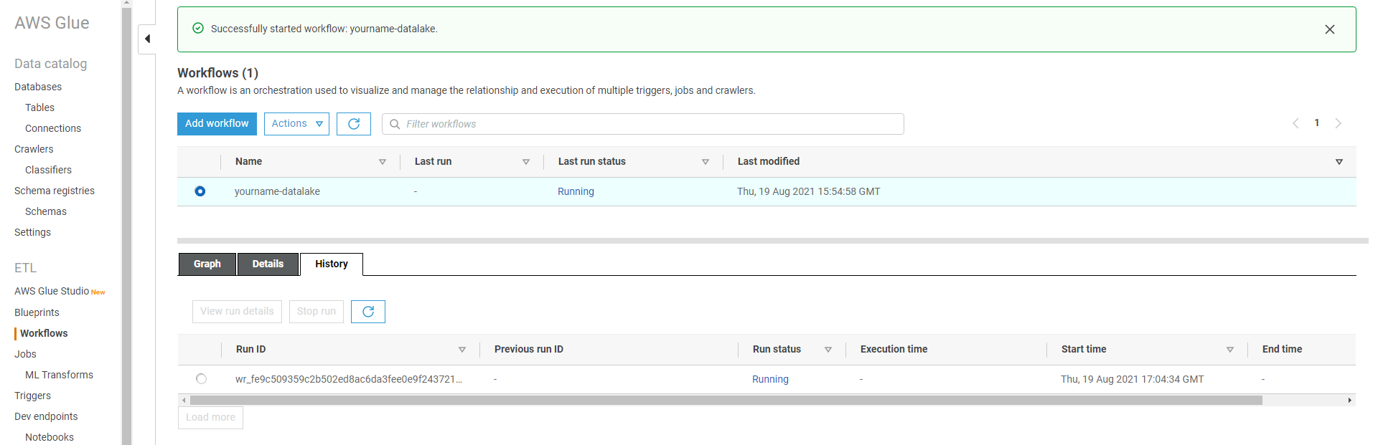1378x445 pixels.
Task: Click the horizontal scrollbar of history table
Action: (726, 401)
